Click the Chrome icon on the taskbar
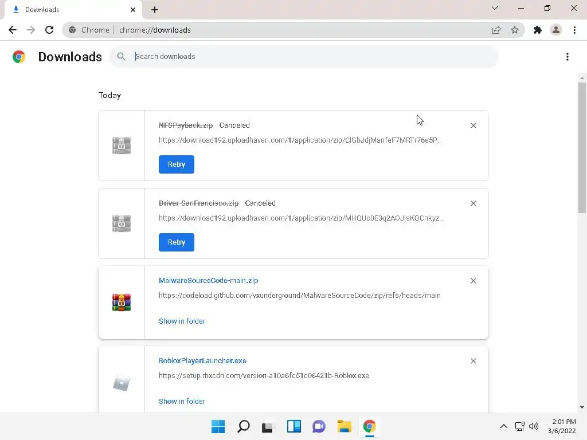This screenshot has height=440, width=587. point(370,426)
